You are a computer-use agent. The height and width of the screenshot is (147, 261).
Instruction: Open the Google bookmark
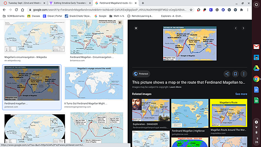click(100, 16)
